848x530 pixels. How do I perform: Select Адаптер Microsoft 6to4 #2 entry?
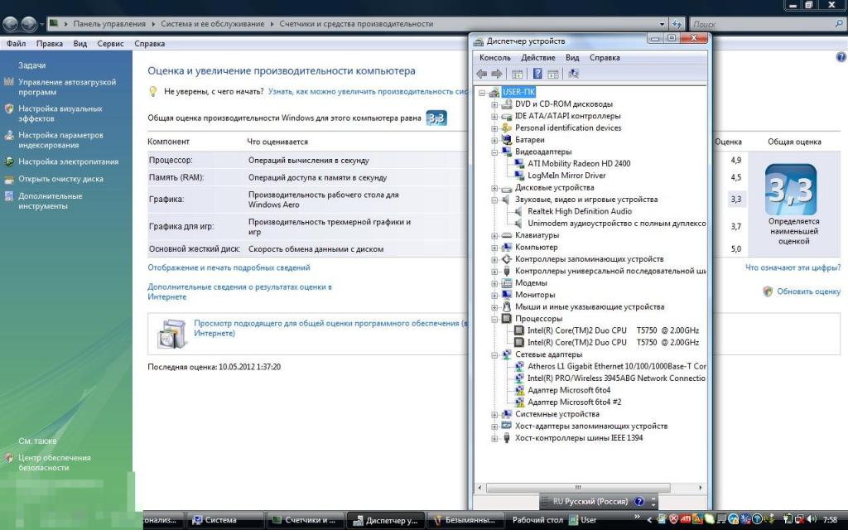575,402
